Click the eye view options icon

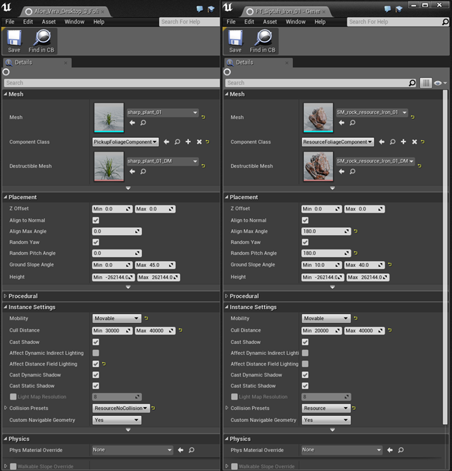(438, 83)
